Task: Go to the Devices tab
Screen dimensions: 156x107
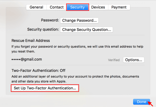Action: click(98, 7)
